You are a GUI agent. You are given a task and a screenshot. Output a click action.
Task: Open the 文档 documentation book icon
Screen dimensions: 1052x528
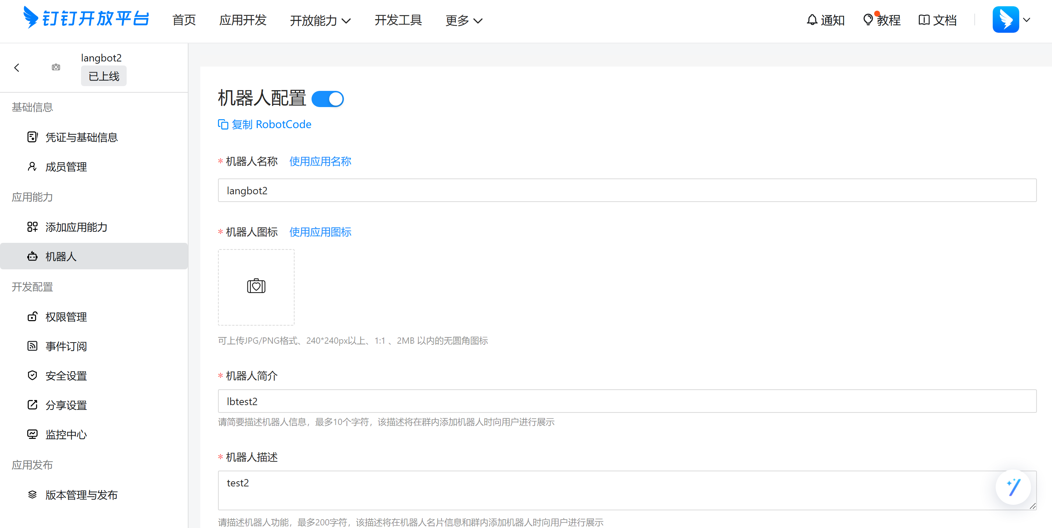pyautogui.click(x=925, y=19)
